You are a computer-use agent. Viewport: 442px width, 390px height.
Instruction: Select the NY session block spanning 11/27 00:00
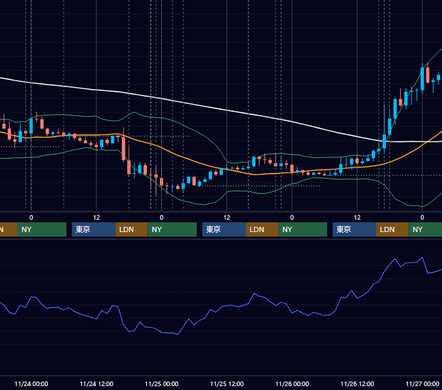(425, 229)
